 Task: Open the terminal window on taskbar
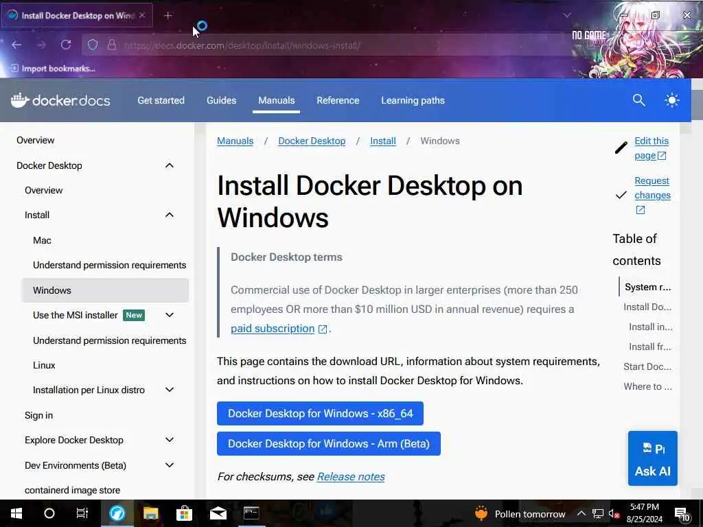[251, 513]
